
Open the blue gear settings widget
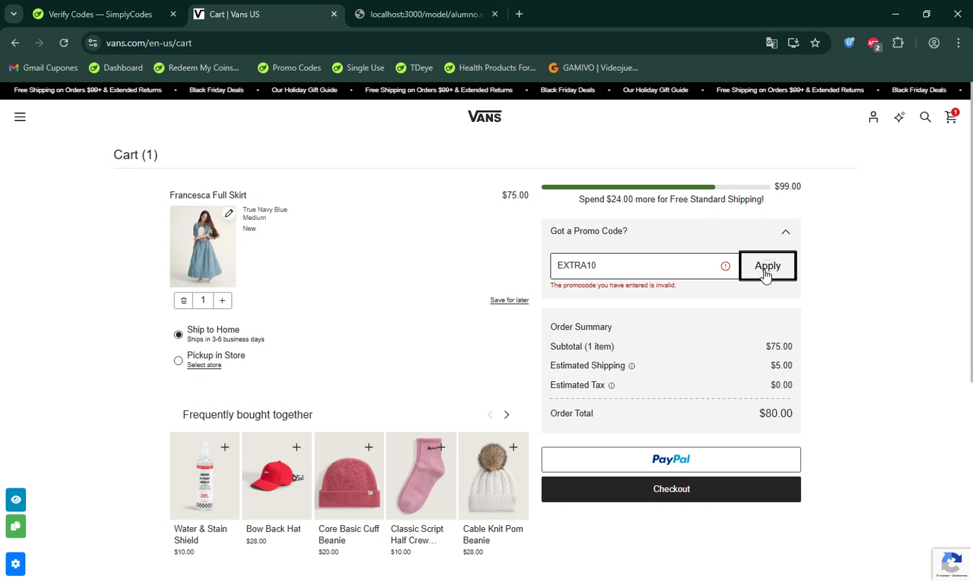pos(16,564)
